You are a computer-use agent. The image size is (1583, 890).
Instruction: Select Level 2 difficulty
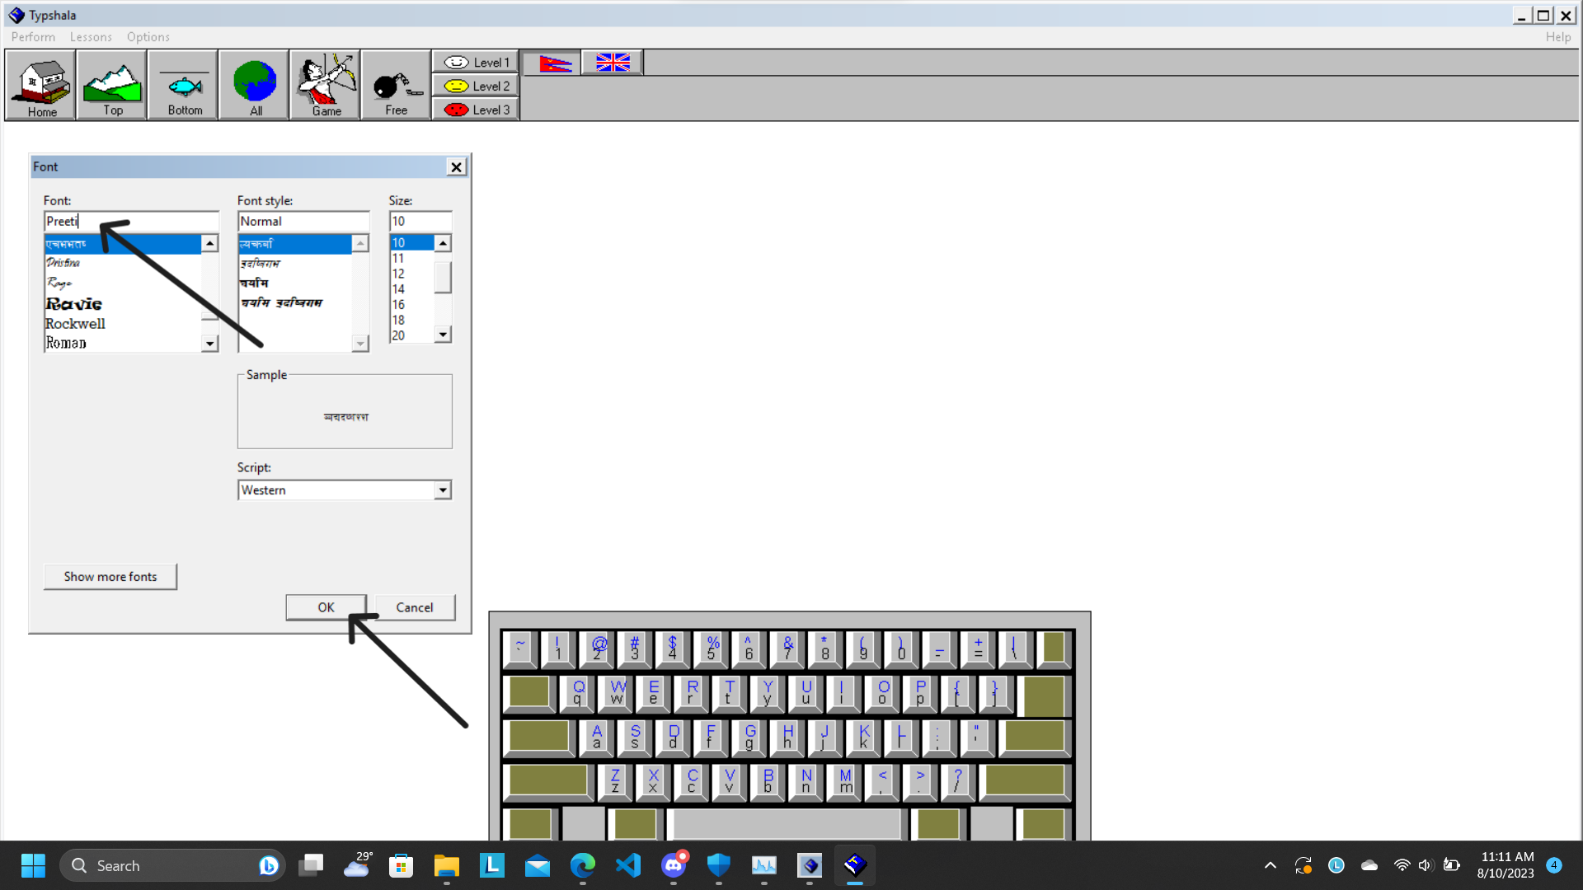point(474,86)
